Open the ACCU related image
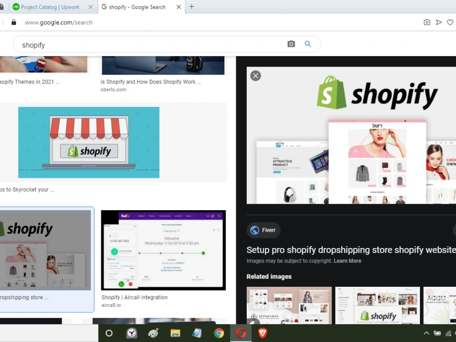 (440, 306)
